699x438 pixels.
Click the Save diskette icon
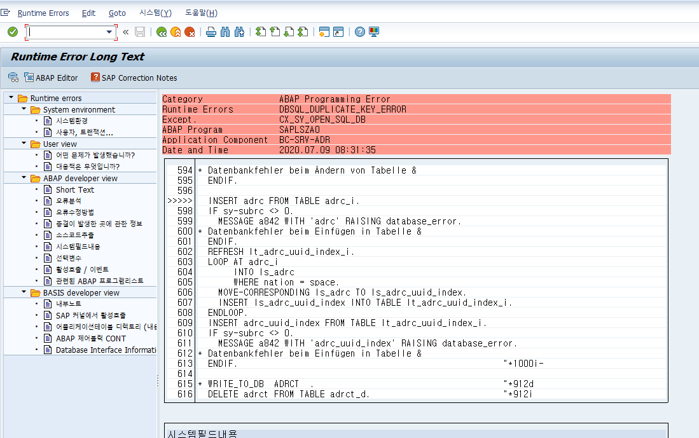[140, 32]
